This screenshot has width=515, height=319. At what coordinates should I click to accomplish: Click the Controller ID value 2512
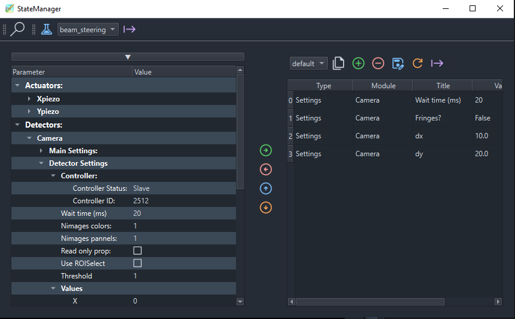click(x=184, y=201)
